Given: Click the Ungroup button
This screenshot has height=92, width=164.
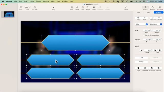Looking at the screenshot, I should (156, 62).
